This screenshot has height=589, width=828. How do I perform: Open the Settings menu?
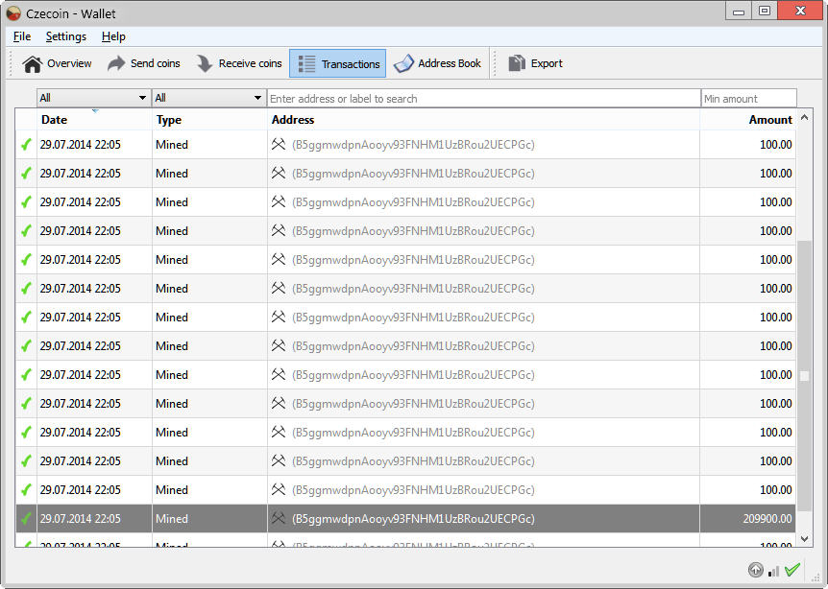[66, 36]
